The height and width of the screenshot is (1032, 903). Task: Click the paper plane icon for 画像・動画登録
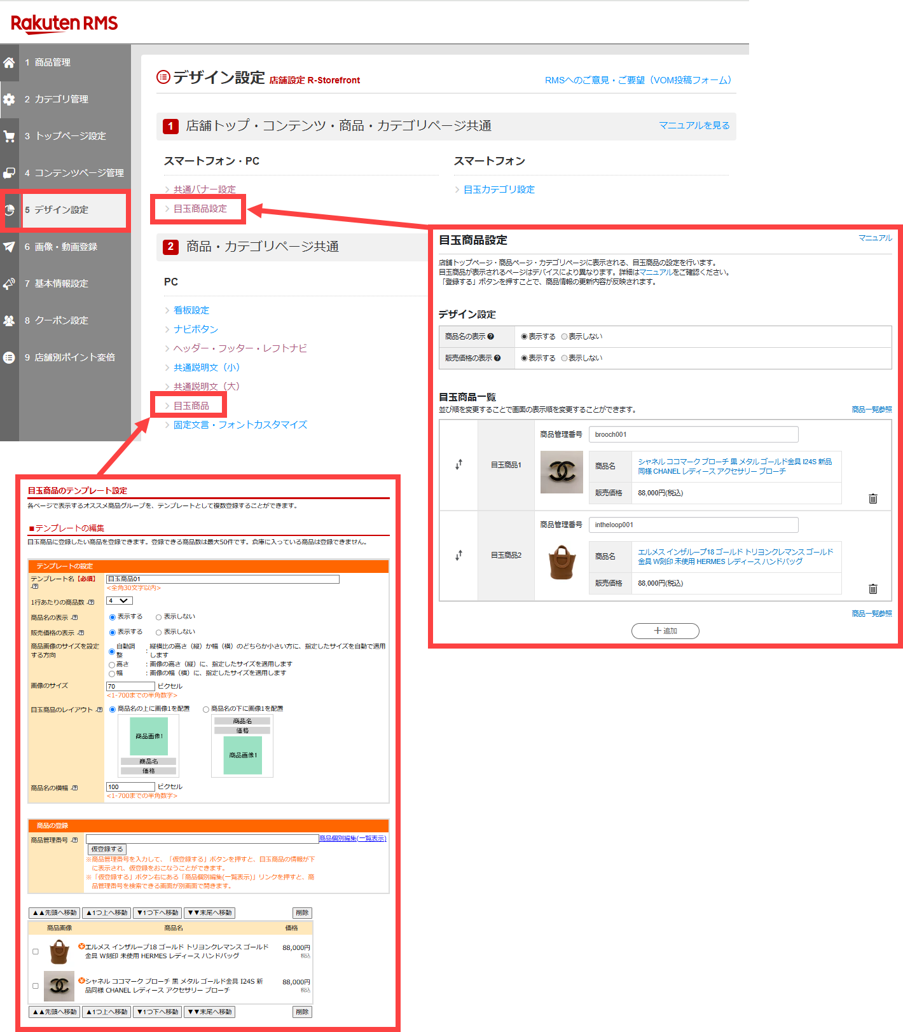coord(9,247)
